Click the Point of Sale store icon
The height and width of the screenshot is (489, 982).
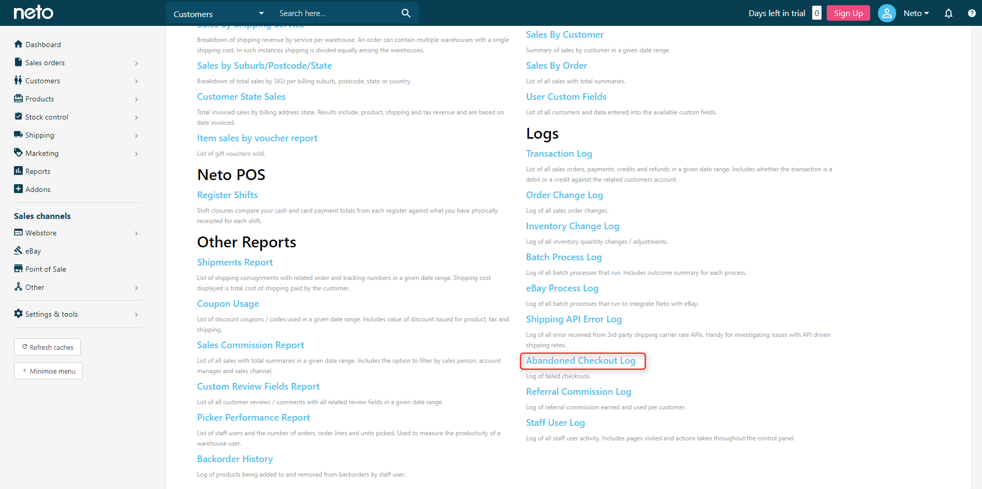click(19, 269)
